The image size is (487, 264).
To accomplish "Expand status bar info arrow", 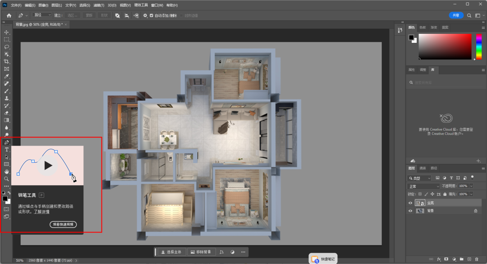I will point(76,260).
